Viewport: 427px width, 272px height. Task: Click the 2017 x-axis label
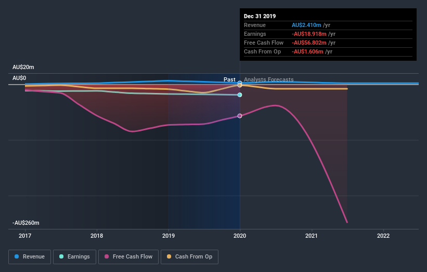coord(25,236)
